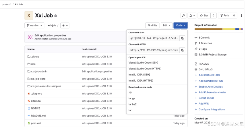Click the repository languages color bar
Screen dimensions: 245x128
tap(219, 29)
